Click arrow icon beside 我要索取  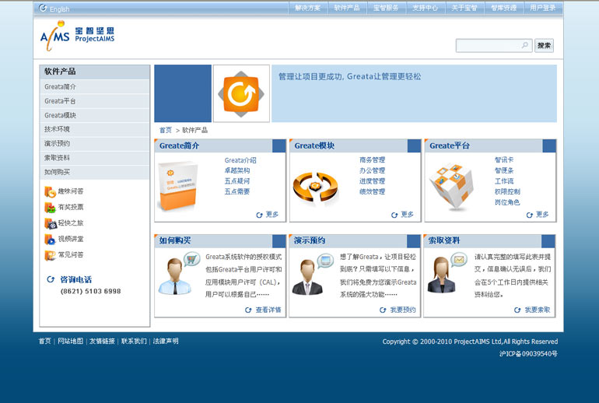point(517,310)
